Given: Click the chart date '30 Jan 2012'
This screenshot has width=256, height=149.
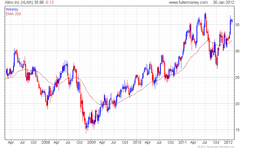Looking at the screenshot, I should pyautogui.click(x=223, y=2).
